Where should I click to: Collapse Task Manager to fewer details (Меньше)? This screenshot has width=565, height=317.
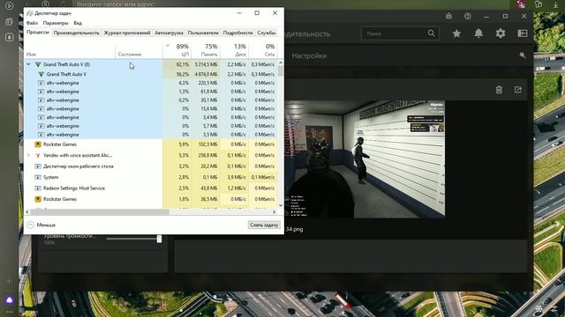41,225
